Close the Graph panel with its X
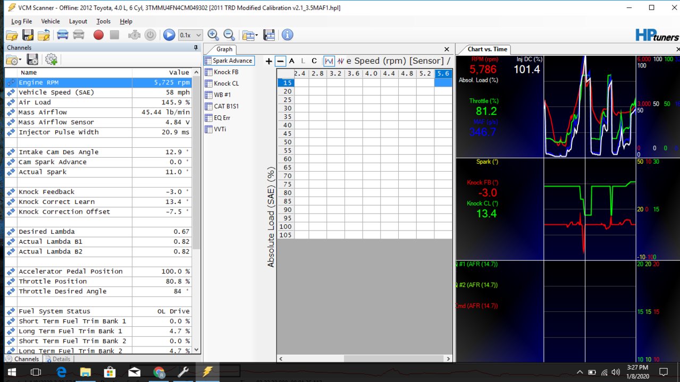Viewport: 680px width, 382px height. click(x=447, y=49)
